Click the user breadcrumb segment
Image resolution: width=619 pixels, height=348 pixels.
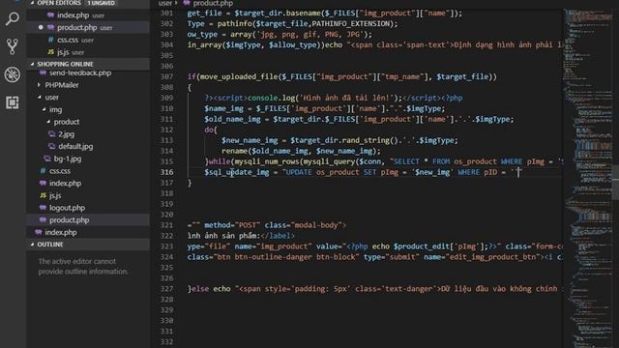click(165, 3)
